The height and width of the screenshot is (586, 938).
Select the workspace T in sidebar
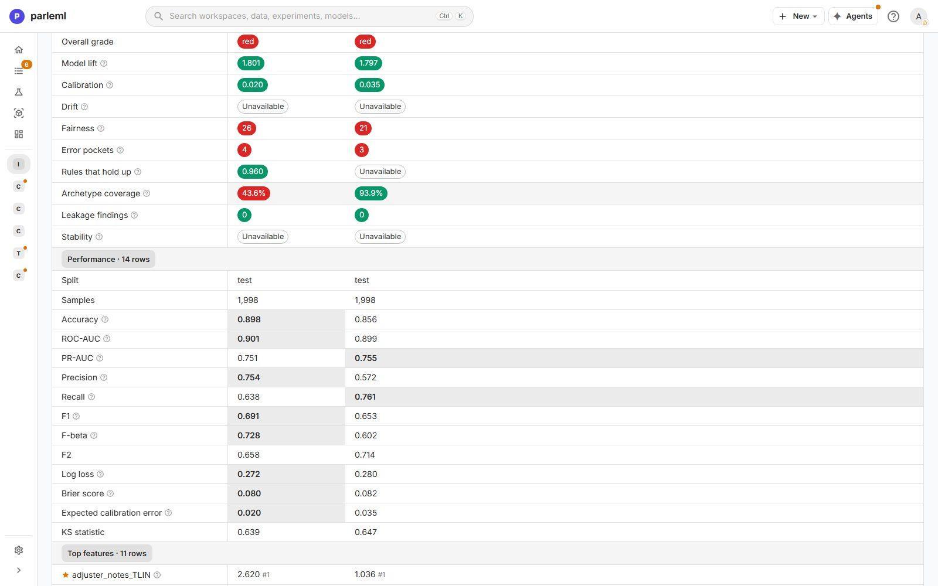pyautogui.click(x=19, y=253)
